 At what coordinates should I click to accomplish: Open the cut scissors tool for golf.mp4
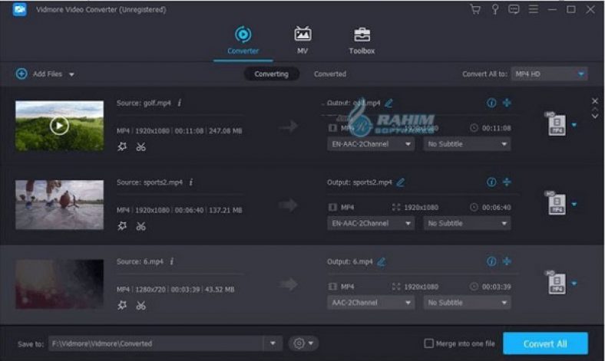pos(141,147)
